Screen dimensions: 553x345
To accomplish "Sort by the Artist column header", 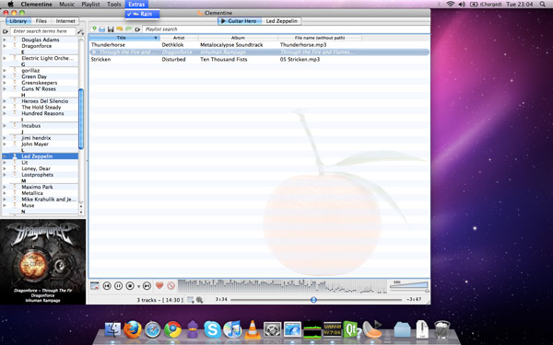I will pyautogui.click(x=179, y=38).
